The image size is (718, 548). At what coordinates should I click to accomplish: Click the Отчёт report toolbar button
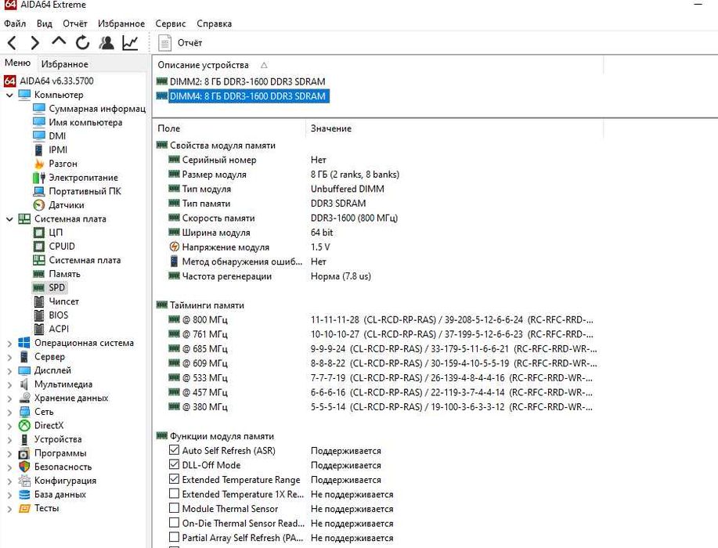click(x=180, y=43)
